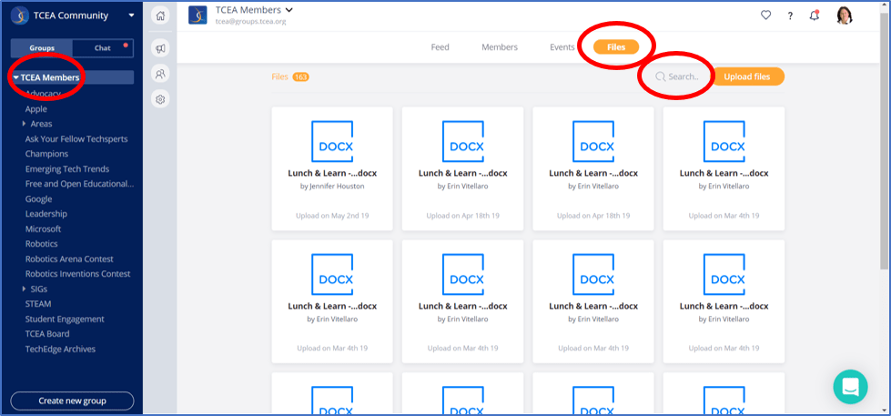Viewport: 891px width, 416px height.
Task: Open DOCX file uploaded on May 2nd 19
Action: tap(332, 168)
